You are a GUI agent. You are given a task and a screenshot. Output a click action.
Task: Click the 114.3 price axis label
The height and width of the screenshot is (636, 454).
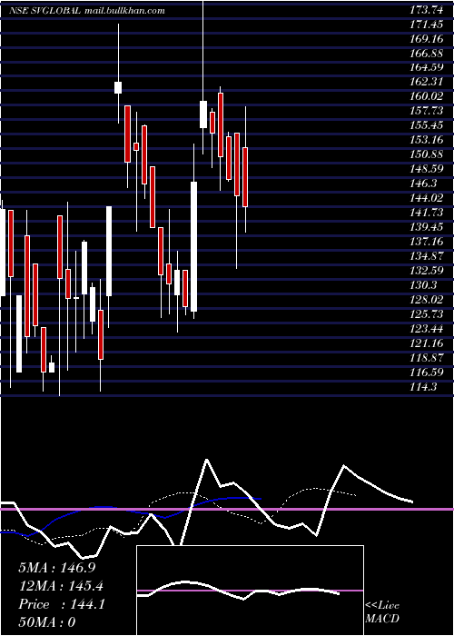click(424, 386)
